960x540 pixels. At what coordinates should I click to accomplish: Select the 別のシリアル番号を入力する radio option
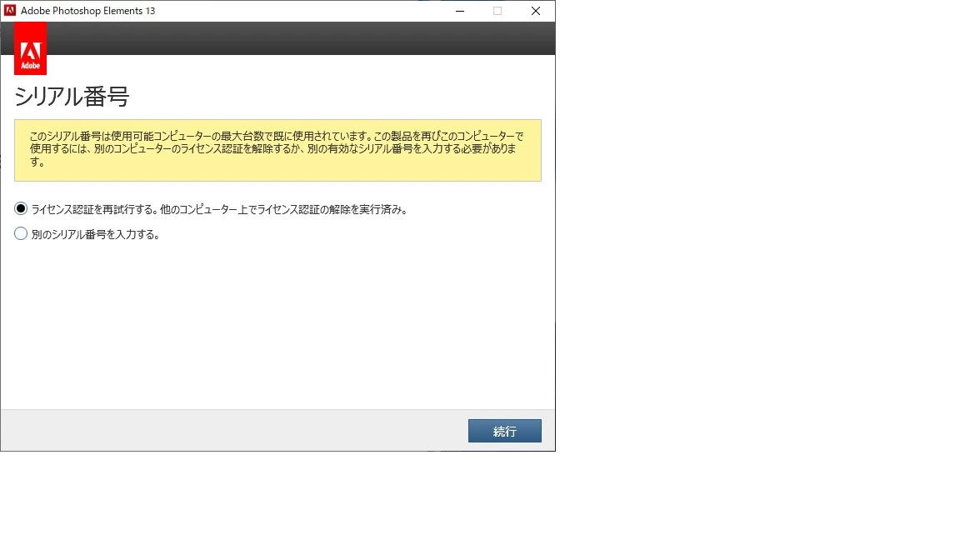coord(21,234)
